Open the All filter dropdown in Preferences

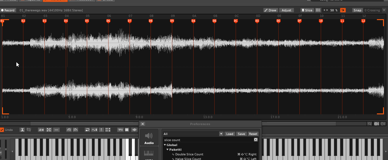pos(193,134)
